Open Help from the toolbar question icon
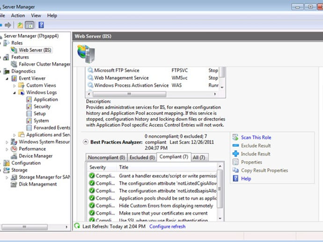Screen dimensions: 323x242 (41, 25)
